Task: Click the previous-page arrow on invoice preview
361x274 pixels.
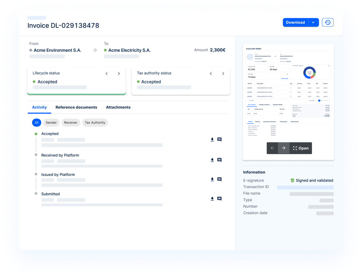Action: tap(273, 148)
